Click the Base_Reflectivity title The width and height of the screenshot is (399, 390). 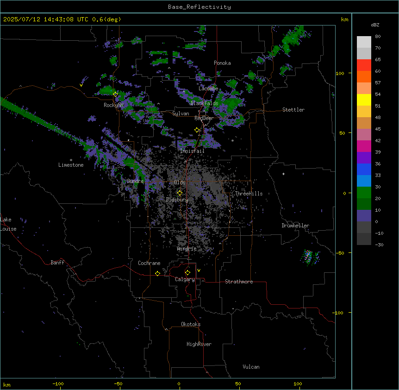pos(199,7)
